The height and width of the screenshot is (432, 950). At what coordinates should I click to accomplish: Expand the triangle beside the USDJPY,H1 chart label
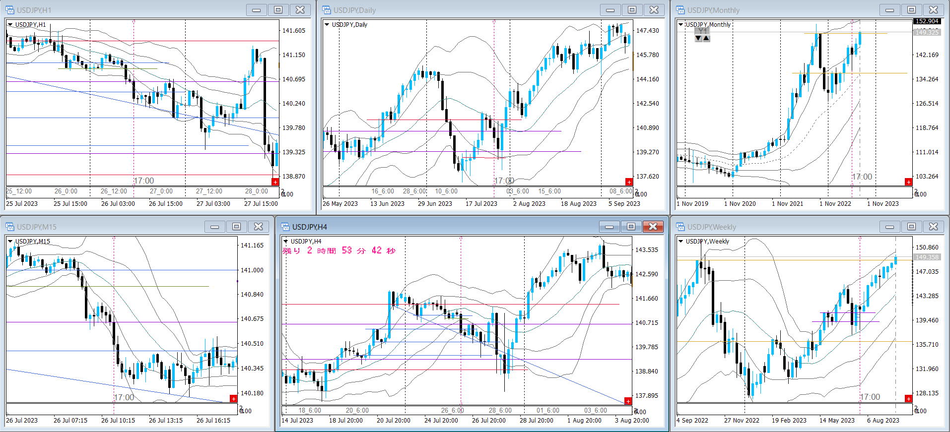tap(10, 25)
